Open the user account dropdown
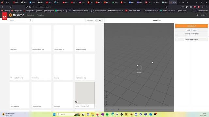The height and width of the screenshot is (117, 209). tap(203, 15)
